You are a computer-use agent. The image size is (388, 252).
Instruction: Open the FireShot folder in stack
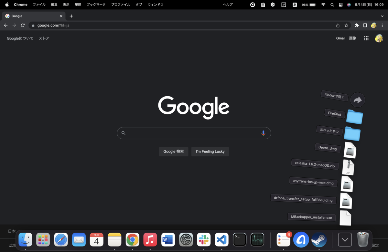354,117
